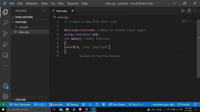
Task: Open Source Control view
Action: click(x=5, y=34)
